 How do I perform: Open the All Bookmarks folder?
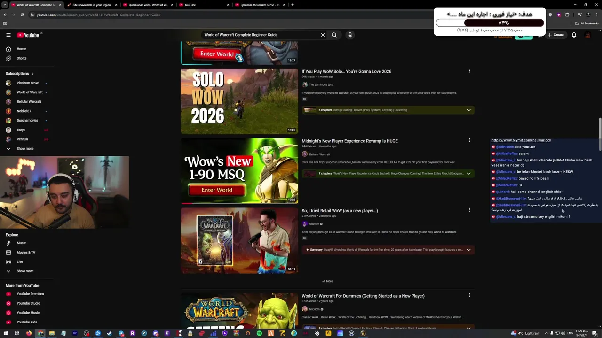[586, 23]
